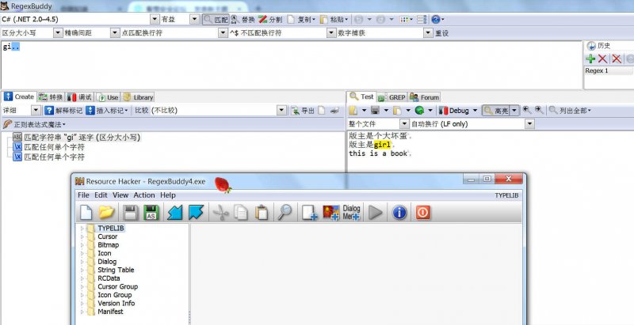Open the 比较 (不比较) dropdown

(x=281, y=111)
